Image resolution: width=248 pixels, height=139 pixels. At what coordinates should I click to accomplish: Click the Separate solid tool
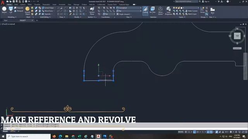click(x=46, y=14)
